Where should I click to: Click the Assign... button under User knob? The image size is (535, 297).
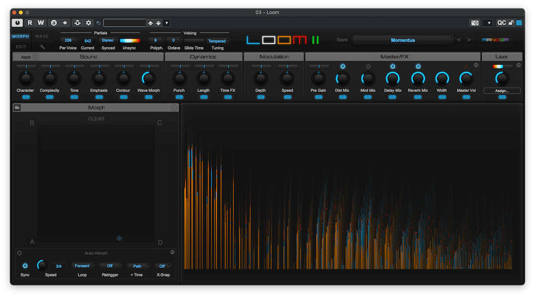click(x=502, y=91)
